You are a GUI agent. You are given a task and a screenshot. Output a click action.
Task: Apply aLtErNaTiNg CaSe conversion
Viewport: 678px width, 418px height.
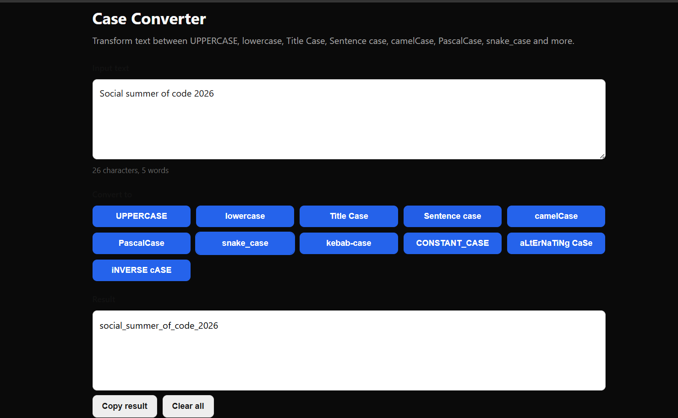coord(556,243)
